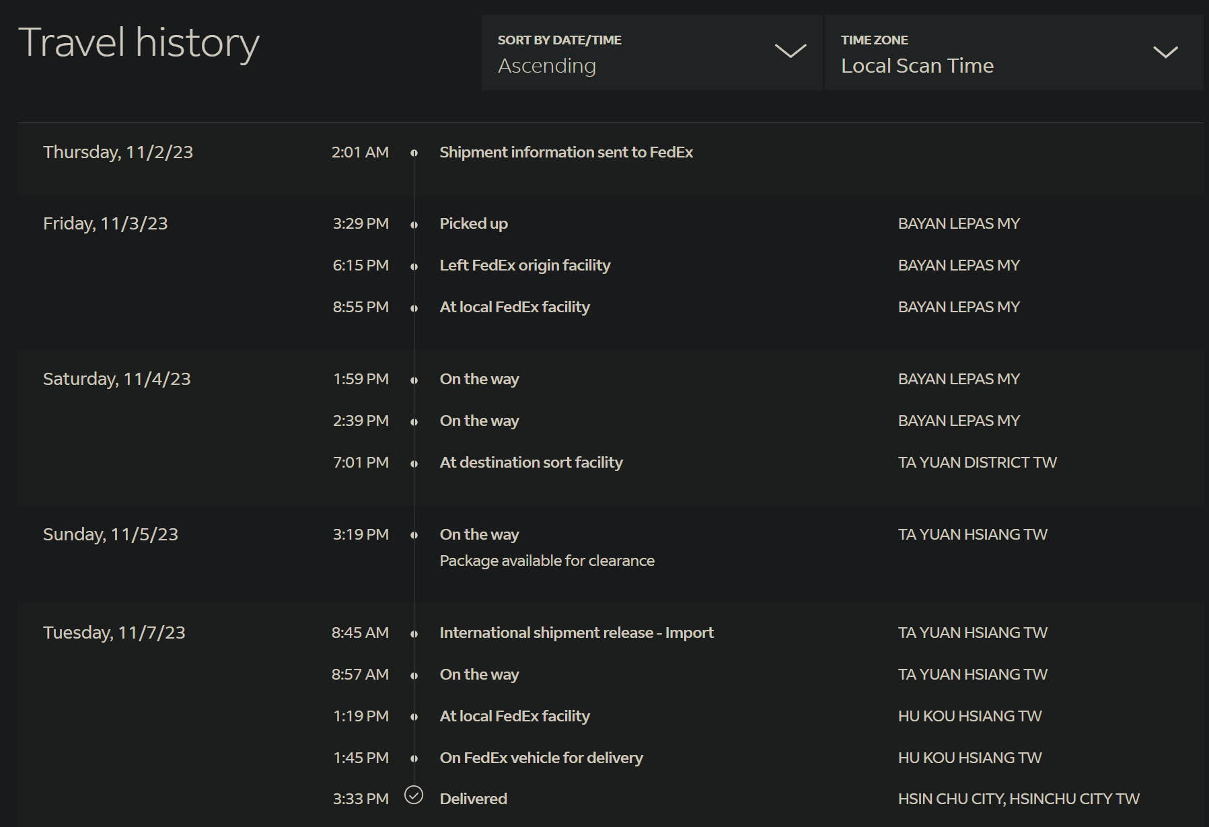This screenshot has width=1209, height=827.
Task: Open the Time Zone dropdown
Action: point(1014,52)
